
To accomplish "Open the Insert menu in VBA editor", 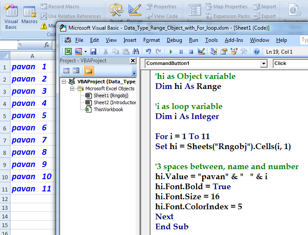I will tap(130, 40).
